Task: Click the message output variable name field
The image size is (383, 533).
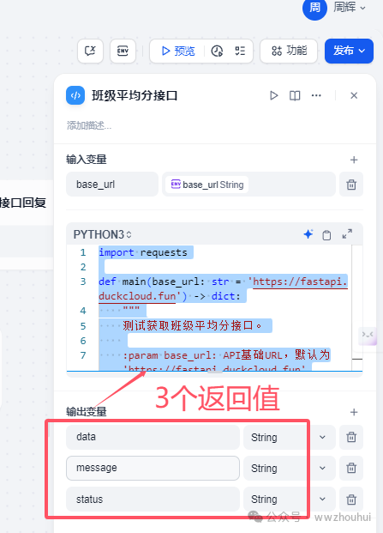Action: (x=153, y=468)
